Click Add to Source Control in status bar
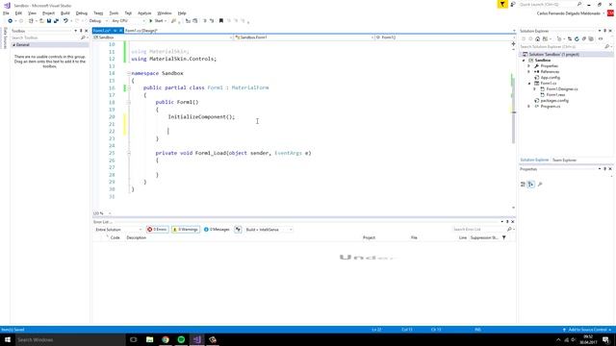This screenshot has width=616, height=346. [588, 330]
